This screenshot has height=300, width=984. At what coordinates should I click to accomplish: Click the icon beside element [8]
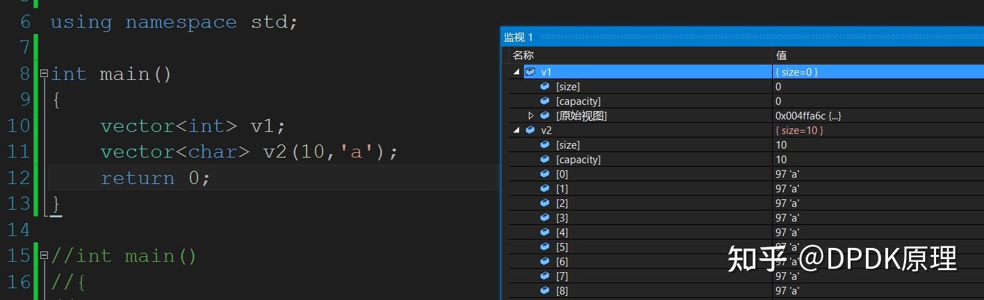tap(545, 290)
